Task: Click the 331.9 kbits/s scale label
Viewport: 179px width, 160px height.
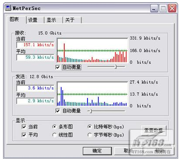Action: coord(145,38)
